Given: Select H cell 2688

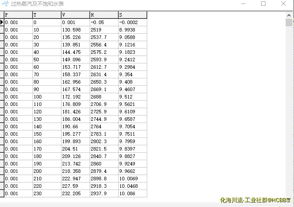Looking at the screenshot, I should pyautogui.click(x=104, y=97).
